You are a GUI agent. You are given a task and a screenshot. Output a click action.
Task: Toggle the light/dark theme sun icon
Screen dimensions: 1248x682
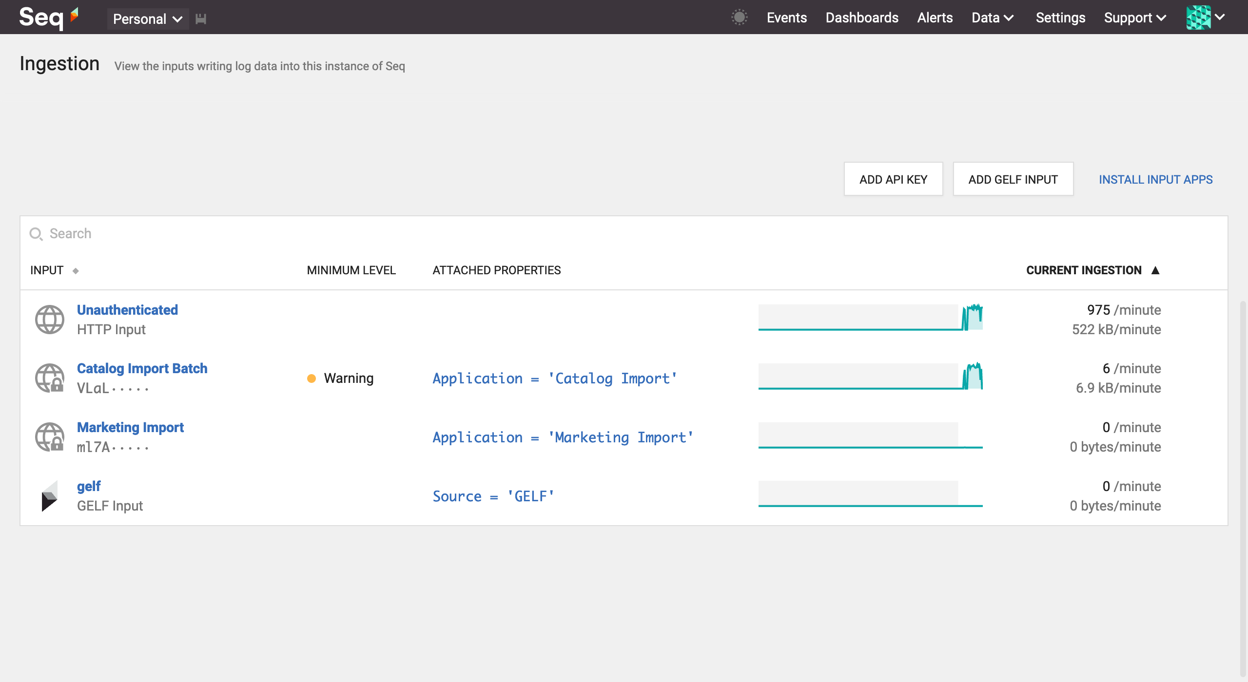point(739,18)
